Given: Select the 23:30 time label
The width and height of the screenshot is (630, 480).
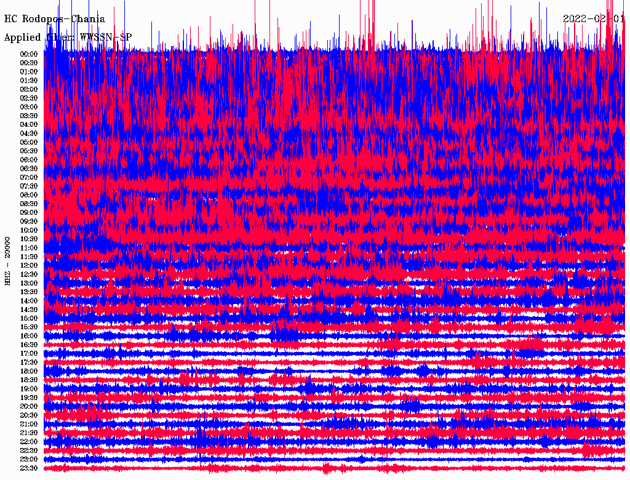Looking at the screenshot, I should pyautogui.click(x=29, y=468).
